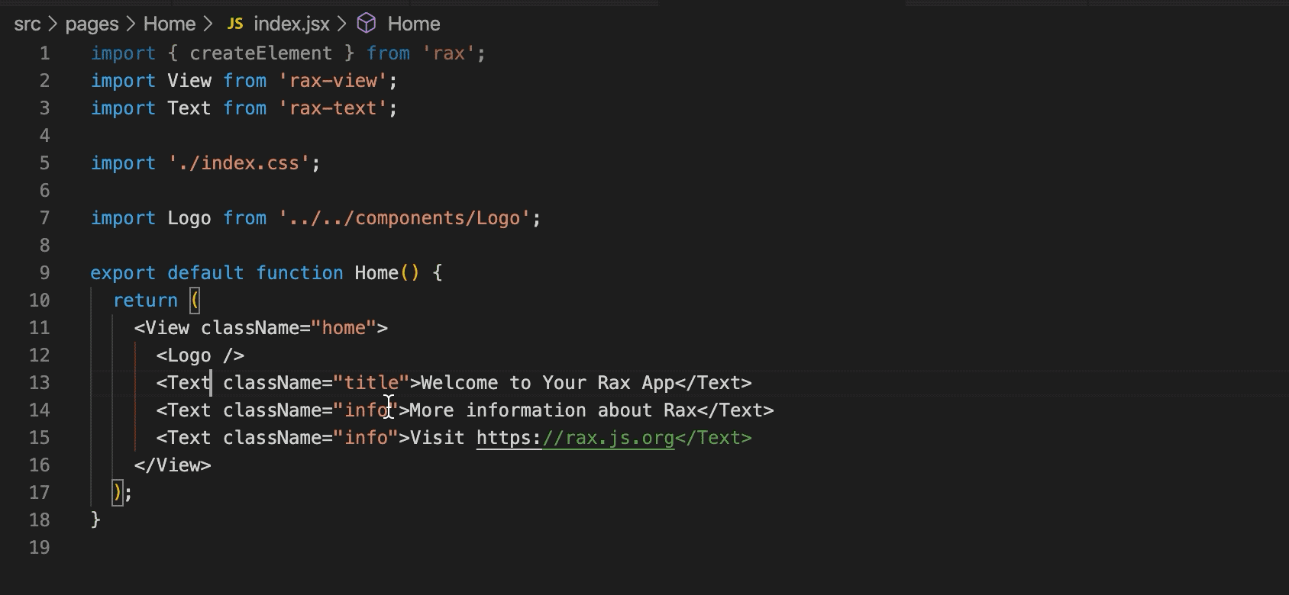Click the "home" className string on line 11

pyautogui.click(x=344, y=328)
